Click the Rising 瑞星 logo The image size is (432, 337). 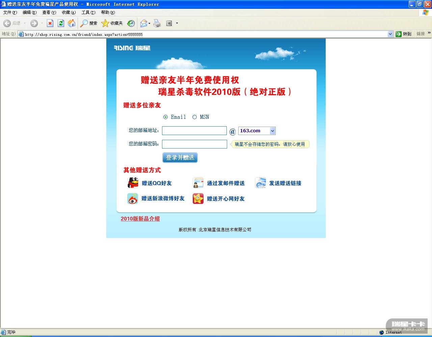click(x=132, y=48)
